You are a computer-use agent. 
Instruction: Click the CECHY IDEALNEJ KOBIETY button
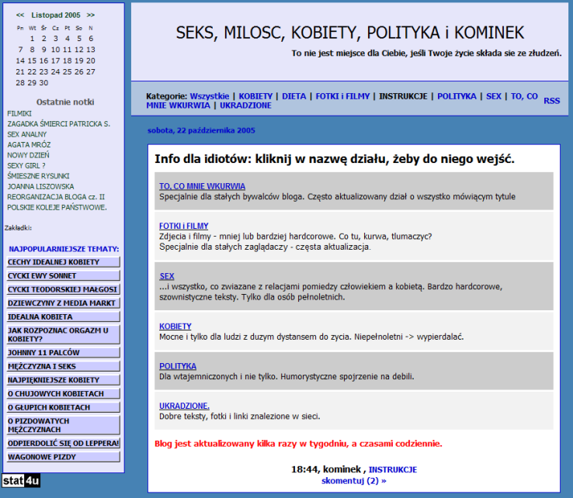point(63,262)
